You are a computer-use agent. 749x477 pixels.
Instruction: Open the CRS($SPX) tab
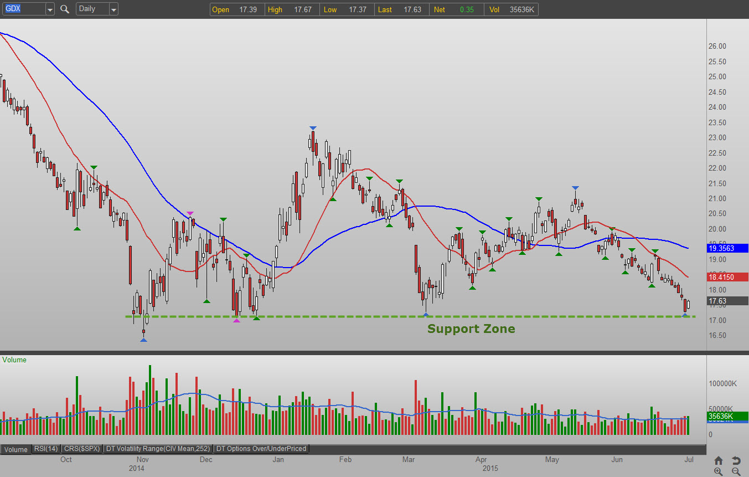coord(82,449)
